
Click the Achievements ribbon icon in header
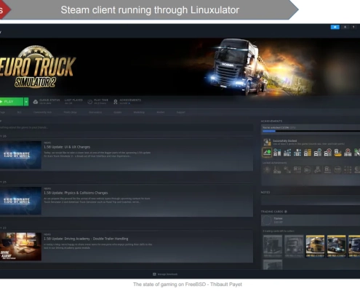point(116,102)
